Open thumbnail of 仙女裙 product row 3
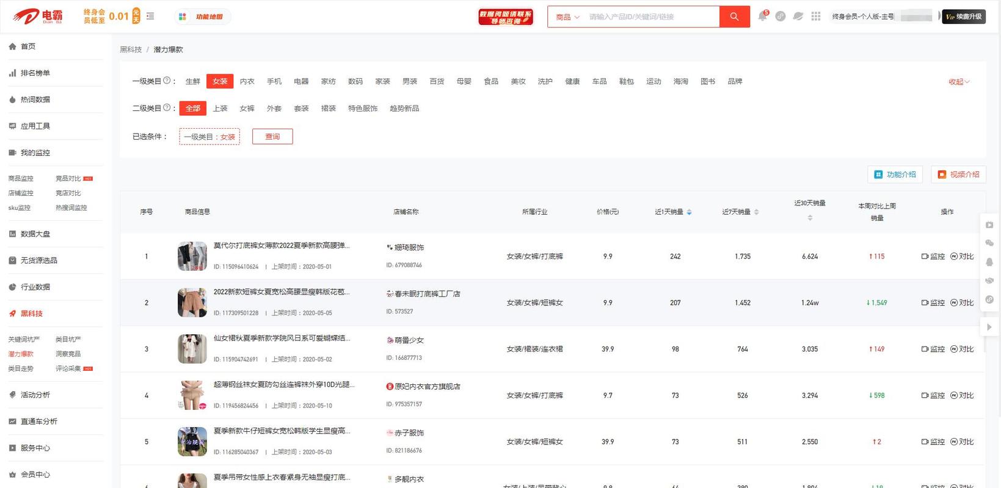This screenshot has height=488, width=1001. (192, 349)
